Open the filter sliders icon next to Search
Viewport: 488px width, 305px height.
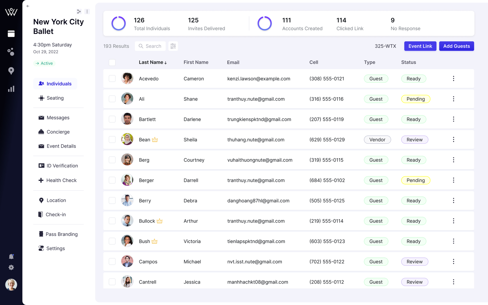pos(173,46)
